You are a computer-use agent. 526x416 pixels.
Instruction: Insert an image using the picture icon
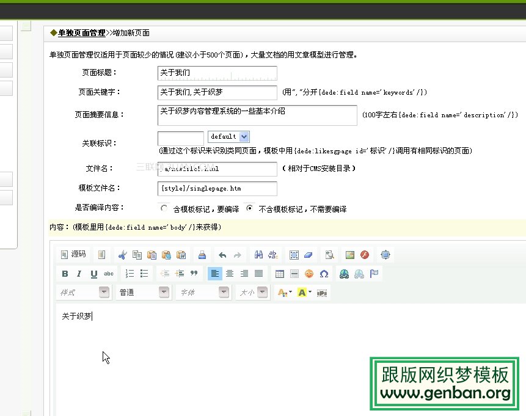point(350,255)
